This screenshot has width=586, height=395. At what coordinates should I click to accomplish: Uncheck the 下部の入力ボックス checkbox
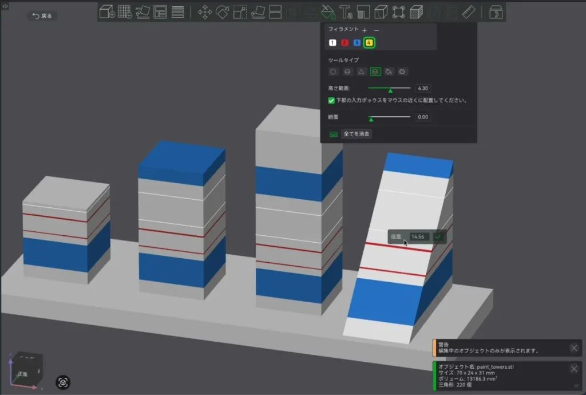point(331,101)
